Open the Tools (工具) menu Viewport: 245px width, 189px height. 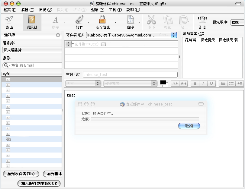tap(115, 10)
